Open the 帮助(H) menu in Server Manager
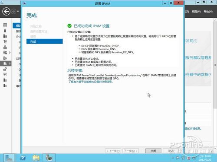 [208, 12]
